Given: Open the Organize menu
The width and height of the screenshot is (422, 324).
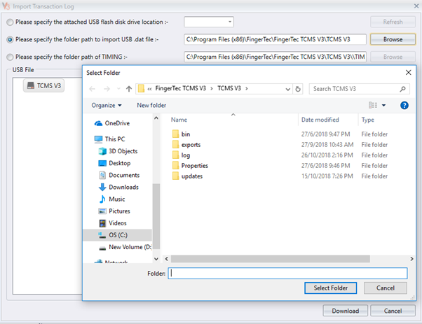Looking at the screenshot, I should point(107,105).
